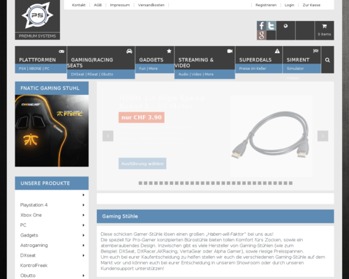The height and width of the screenshot is (279, 349).
Task: Click the nur CHF 3.90 price tag
Action: tap(142, 117)
